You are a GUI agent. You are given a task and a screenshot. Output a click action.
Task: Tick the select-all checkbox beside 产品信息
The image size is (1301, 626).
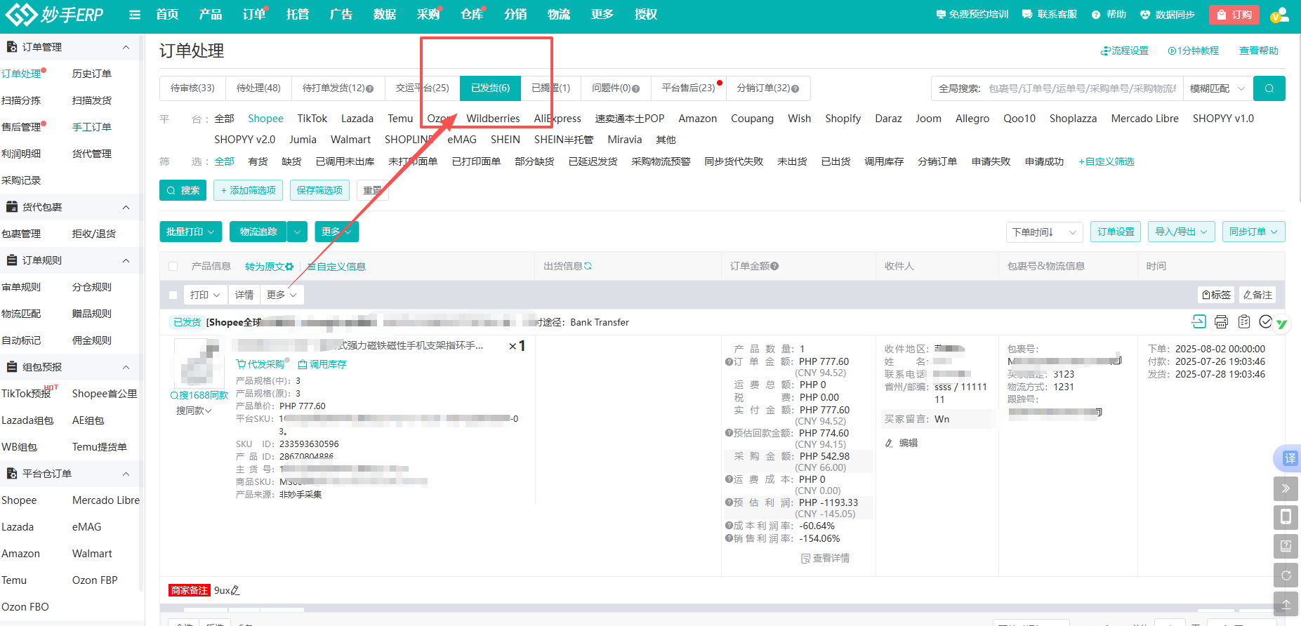[173, 267]
